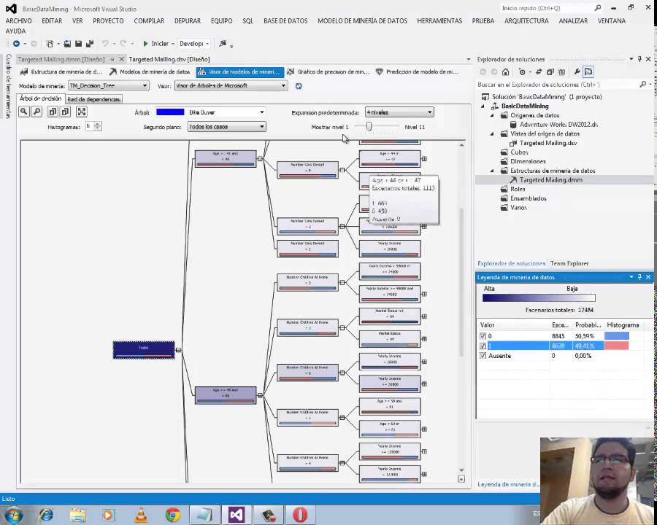Click the quick launch search magnifier

point(598,8)
